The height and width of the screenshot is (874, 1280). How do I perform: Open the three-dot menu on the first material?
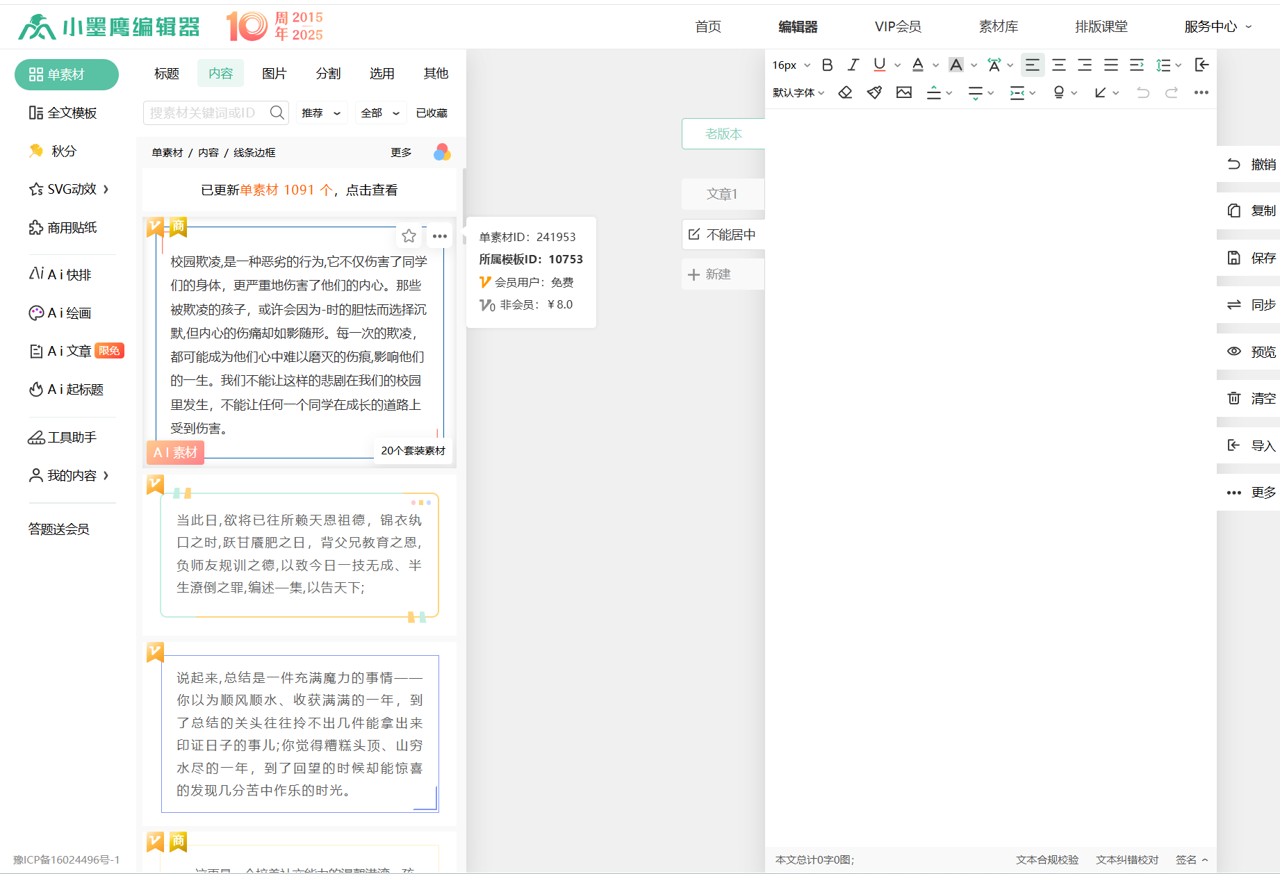pos(439,236)
